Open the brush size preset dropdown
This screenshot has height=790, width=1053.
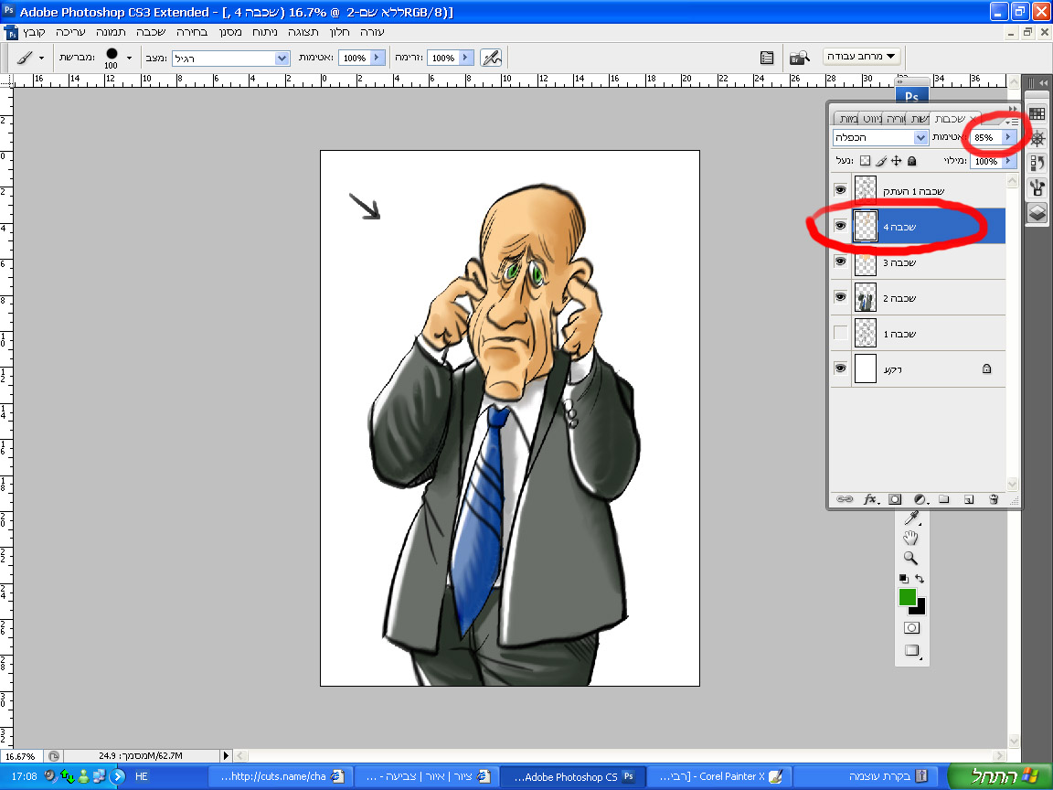[129, 58]
